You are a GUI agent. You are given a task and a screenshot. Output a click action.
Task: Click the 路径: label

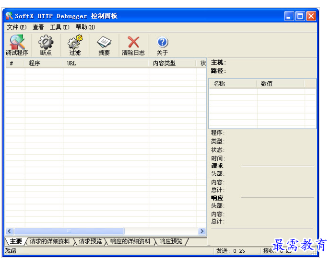(x=218, y=71)
